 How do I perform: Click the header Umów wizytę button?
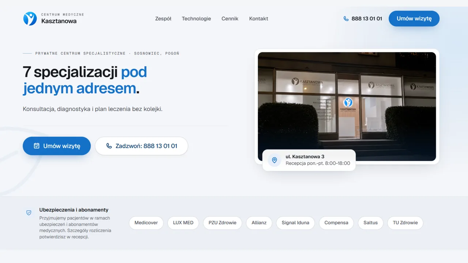pos(414,19)
